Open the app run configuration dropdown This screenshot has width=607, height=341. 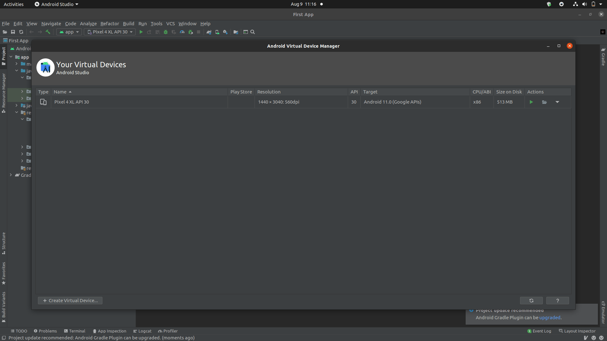tap(69, 32)
